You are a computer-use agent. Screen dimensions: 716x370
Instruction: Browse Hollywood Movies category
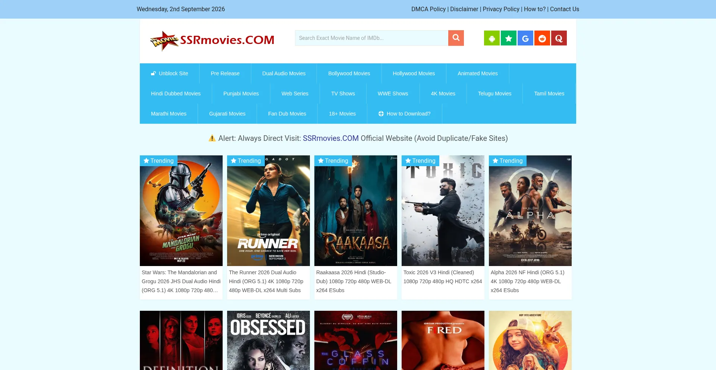point(414,73)
